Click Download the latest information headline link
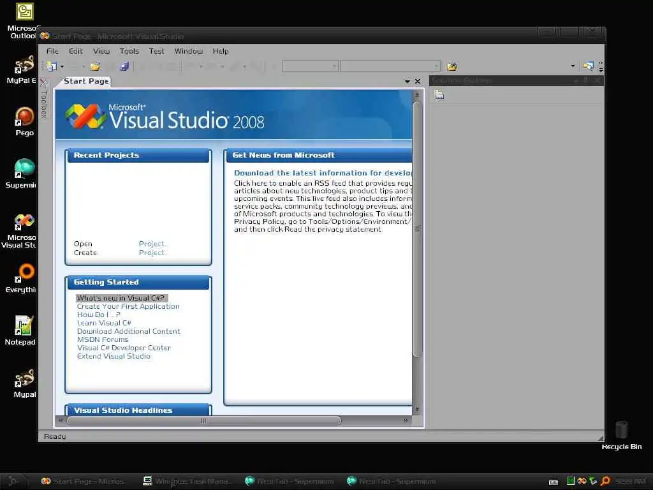653x490 pixels. coord(323,173)
